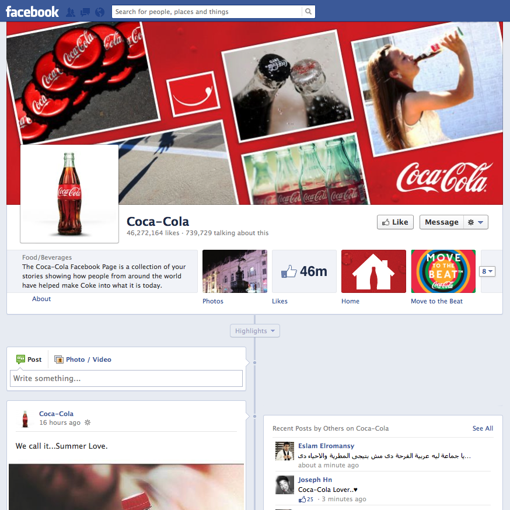
Task: Click the Photos label link
Action: pos(213,301)
